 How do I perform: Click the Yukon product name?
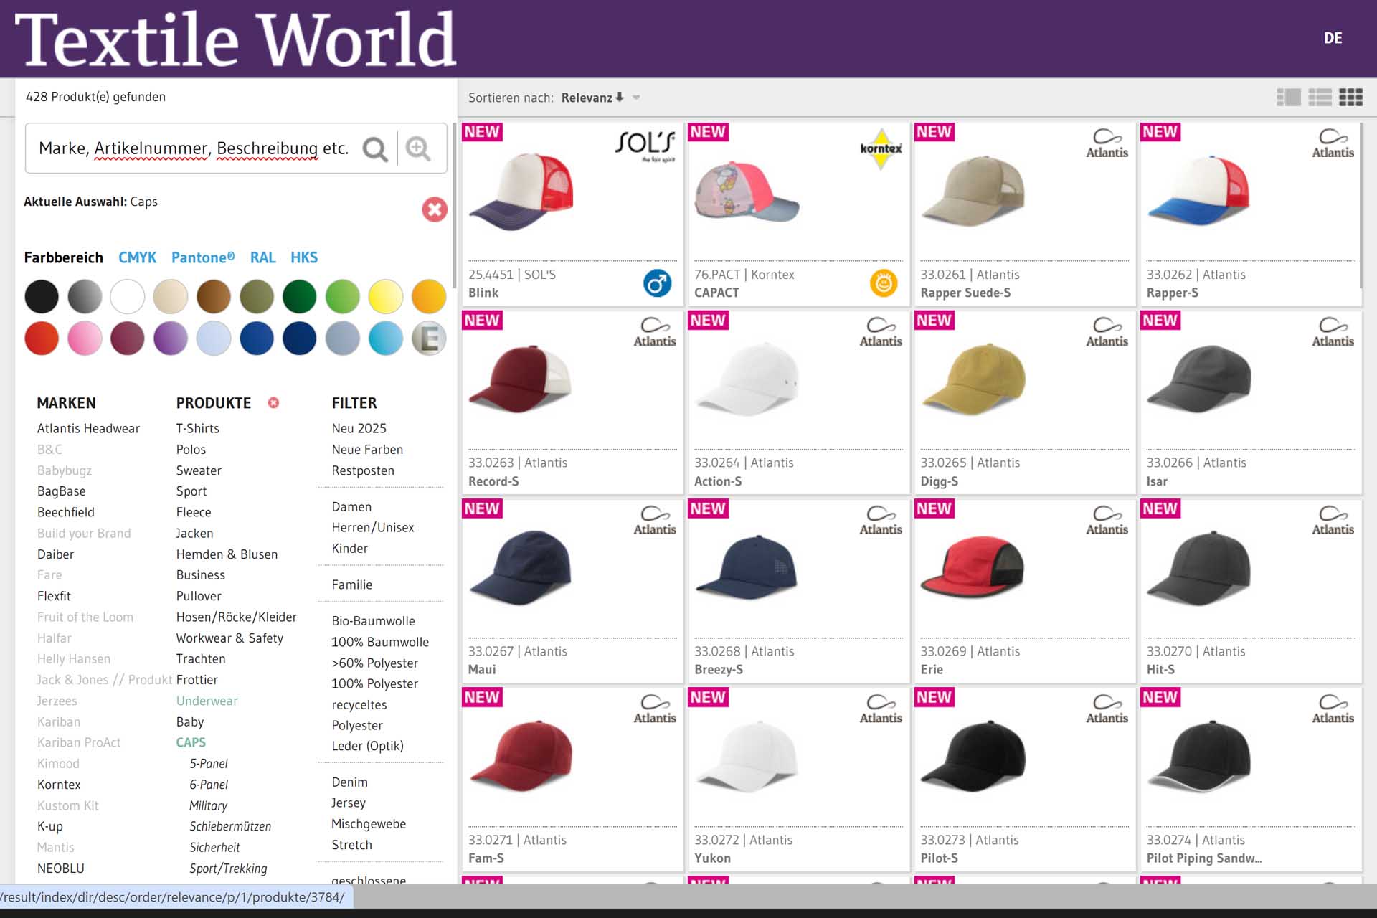712,858
